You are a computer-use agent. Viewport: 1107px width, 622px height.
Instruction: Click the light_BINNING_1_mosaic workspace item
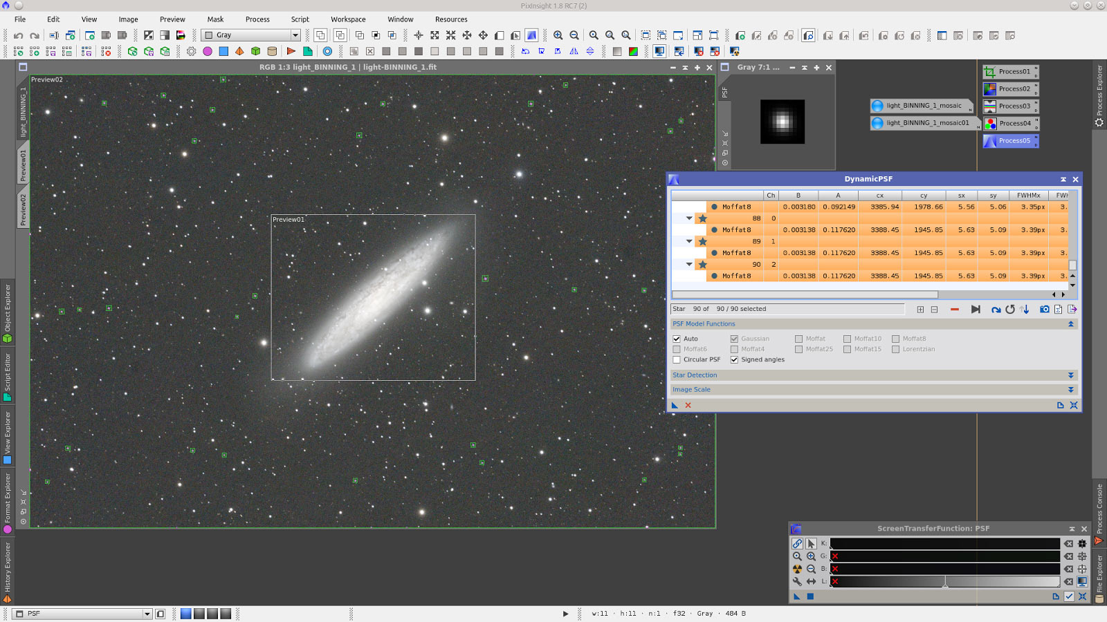pos(922,106)
